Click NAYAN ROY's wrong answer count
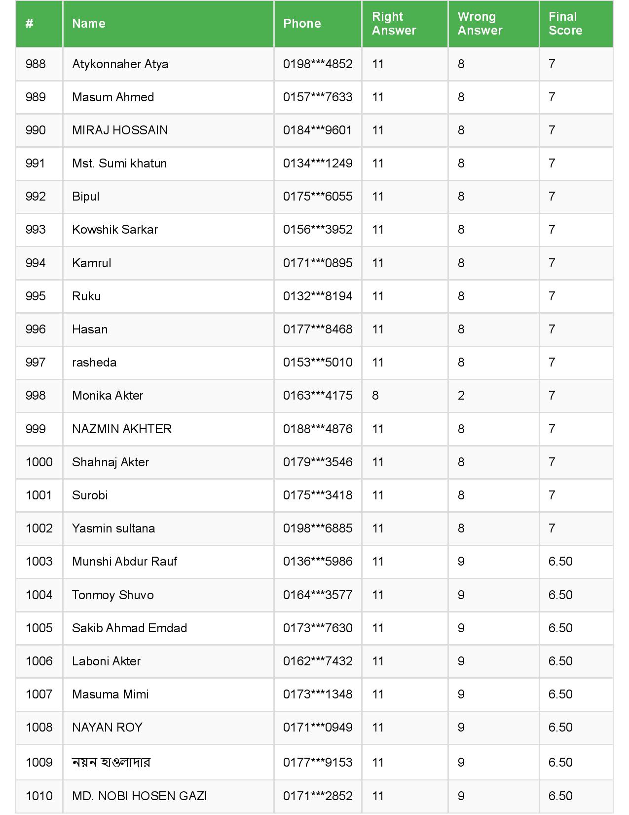Screen dimensions: 629x815 [461, 728]
